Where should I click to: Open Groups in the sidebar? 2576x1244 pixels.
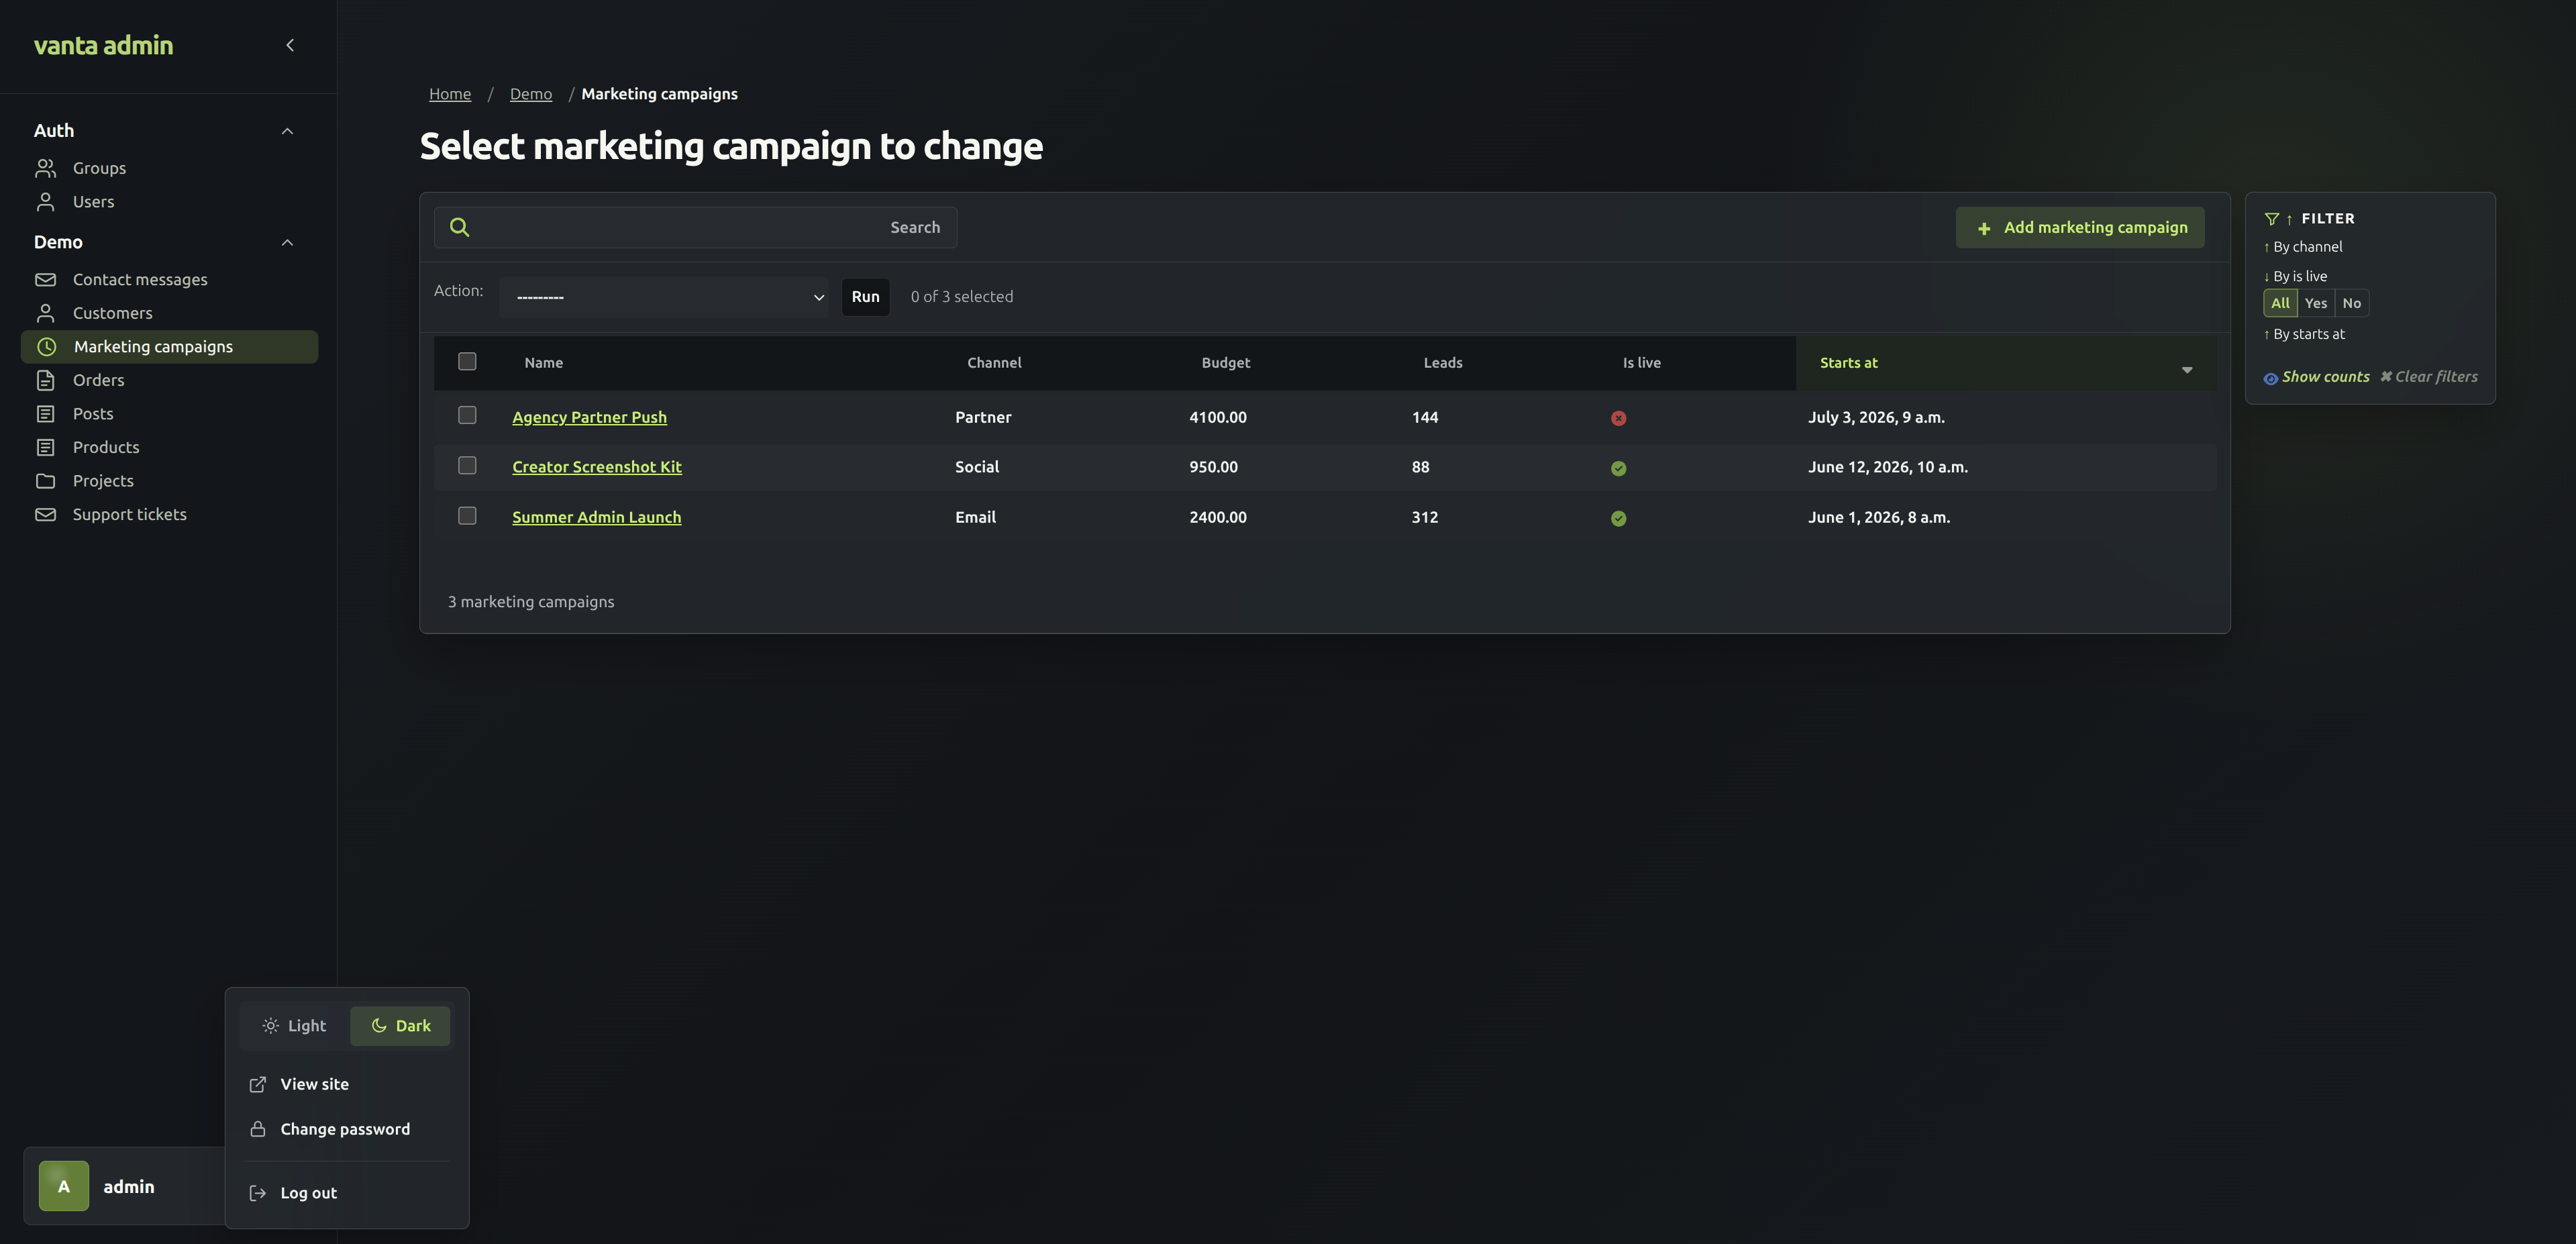tap(99, 168)
